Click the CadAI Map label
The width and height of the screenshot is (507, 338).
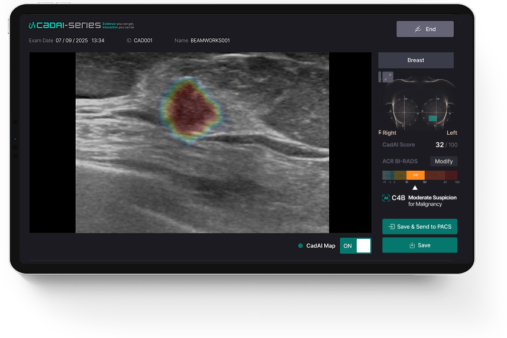(x=321, y=246)
